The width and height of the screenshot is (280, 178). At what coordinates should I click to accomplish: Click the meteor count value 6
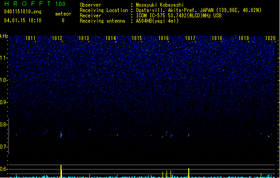63,20
